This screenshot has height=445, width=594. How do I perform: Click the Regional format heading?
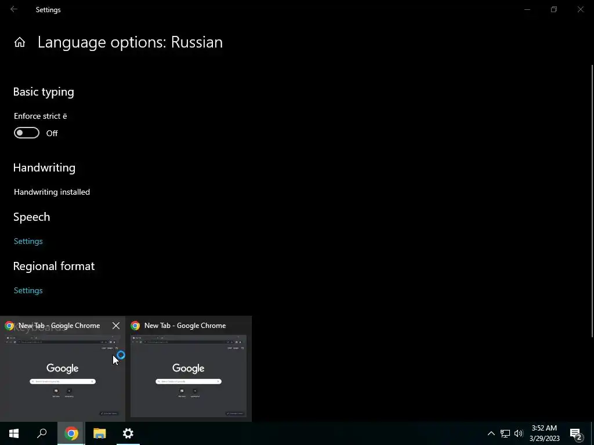pyautogui.click(x=54, y=266)
